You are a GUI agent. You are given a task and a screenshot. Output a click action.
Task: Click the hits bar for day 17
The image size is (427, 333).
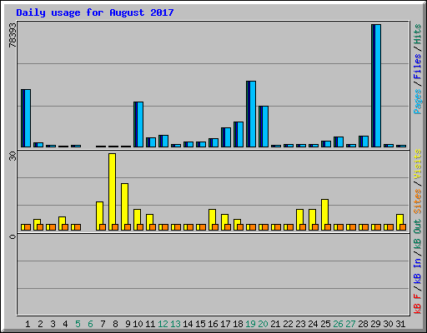click(226, 137)
